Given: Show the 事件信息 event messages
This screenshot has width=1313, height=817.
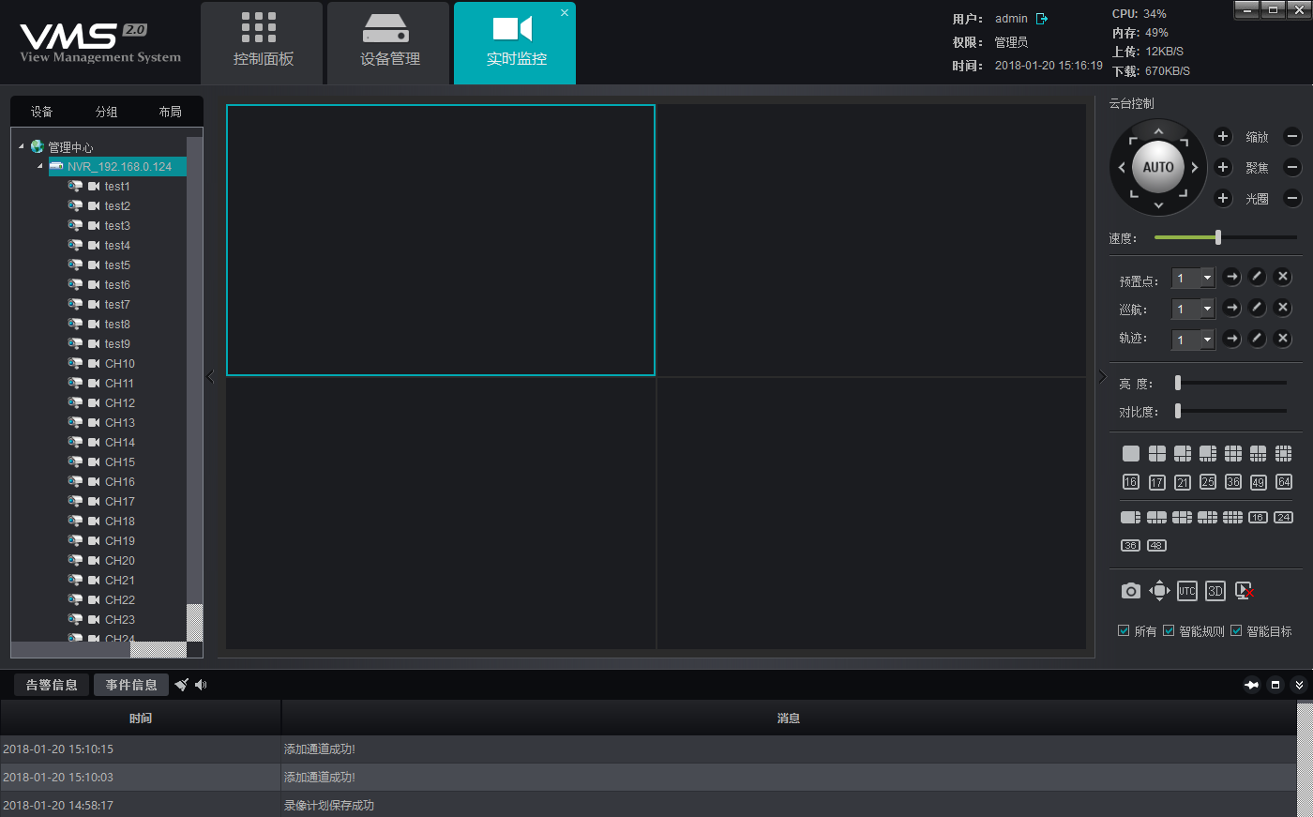Looking at the screenshot, I should point(131,685).
